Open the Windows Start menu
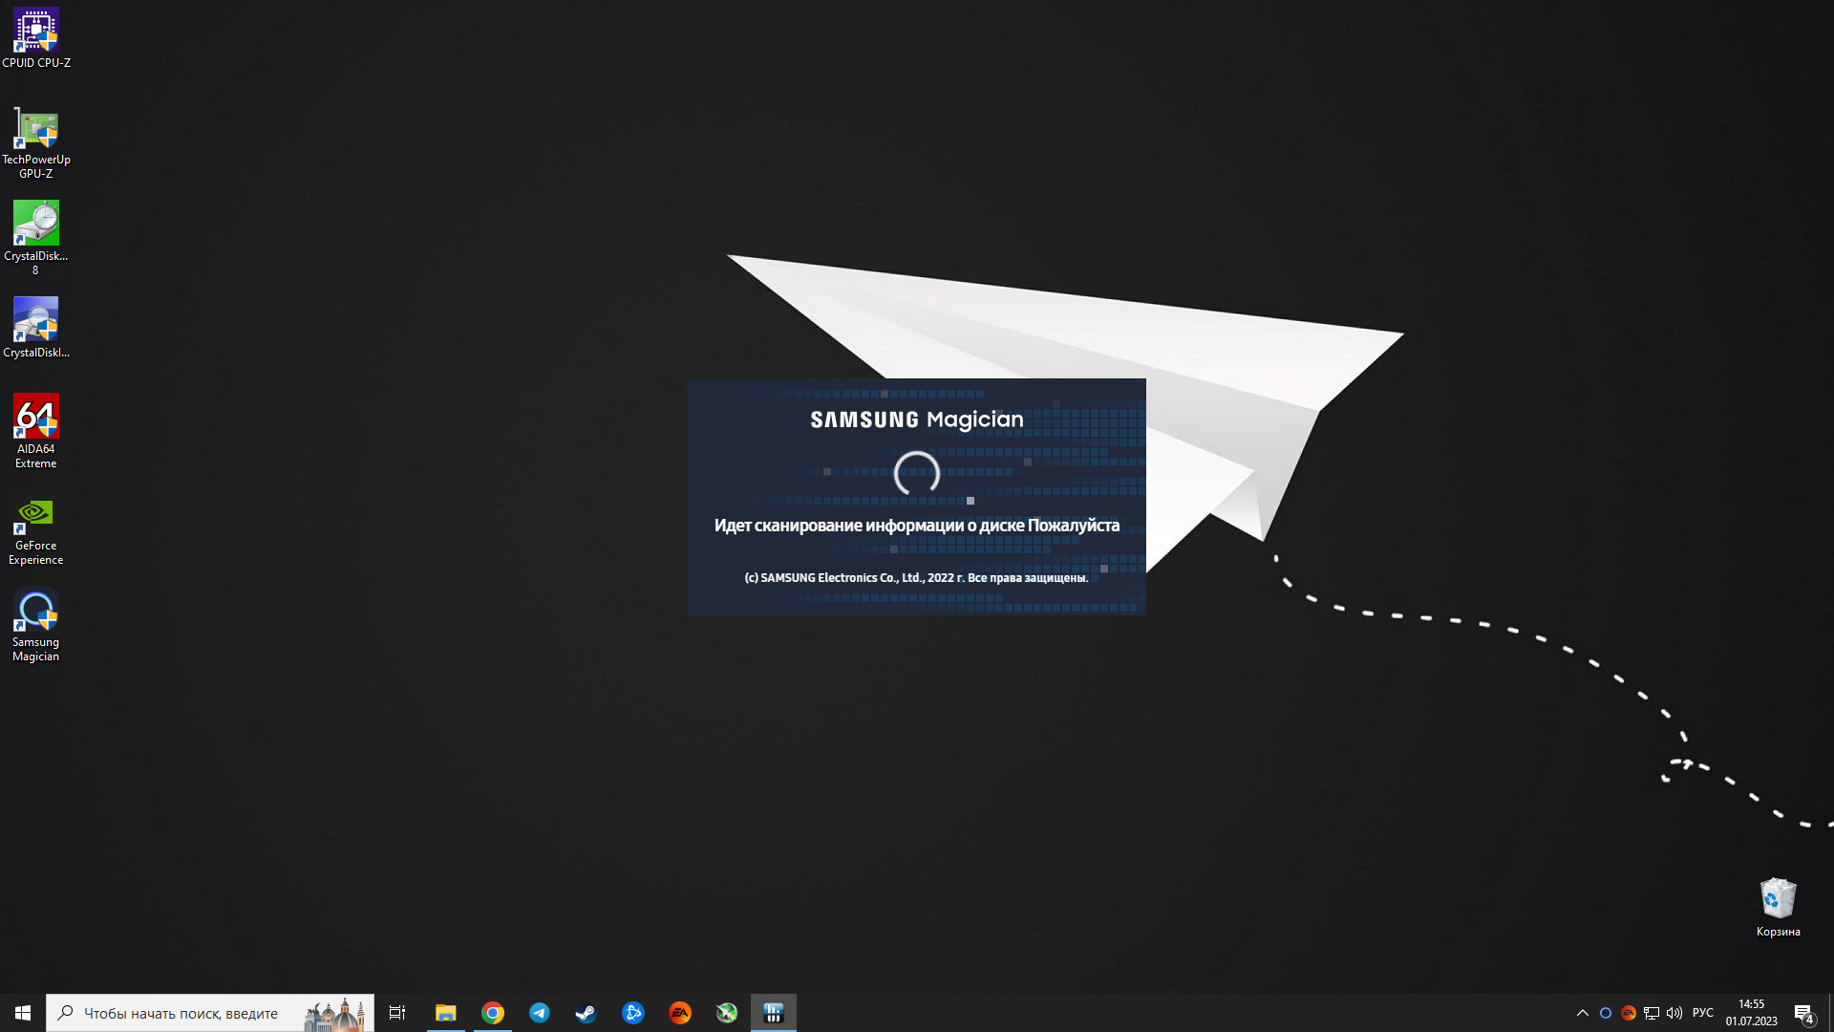Image resolution: width=1834 pixels, height=1032 pixels. (x=23, y=1013)
